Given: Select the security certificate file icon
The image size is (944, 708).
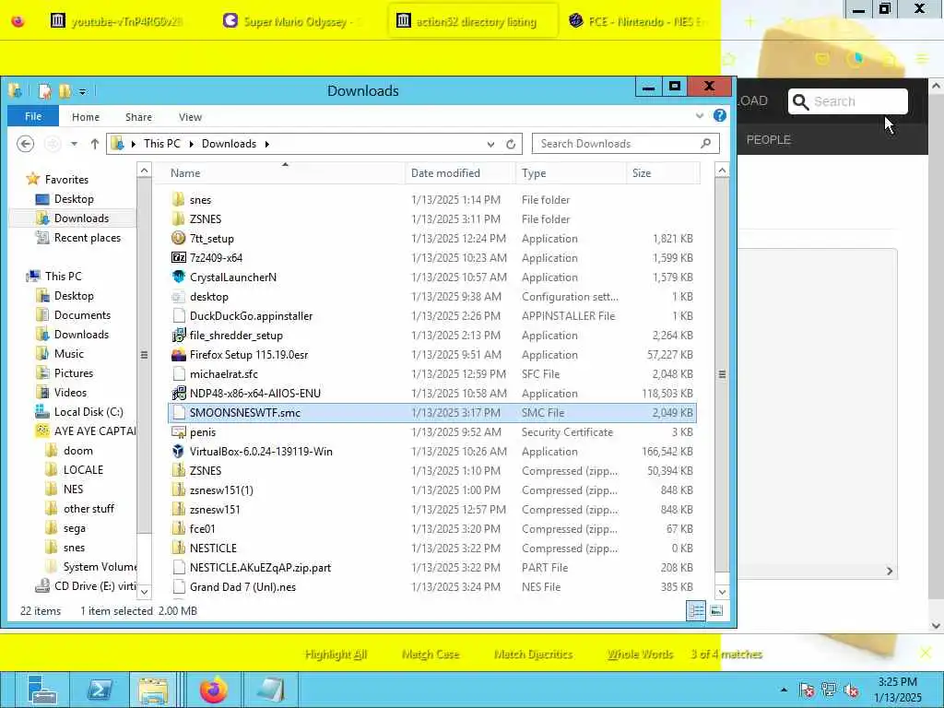Looking at the screenshot, I should (x=178, y=432).
